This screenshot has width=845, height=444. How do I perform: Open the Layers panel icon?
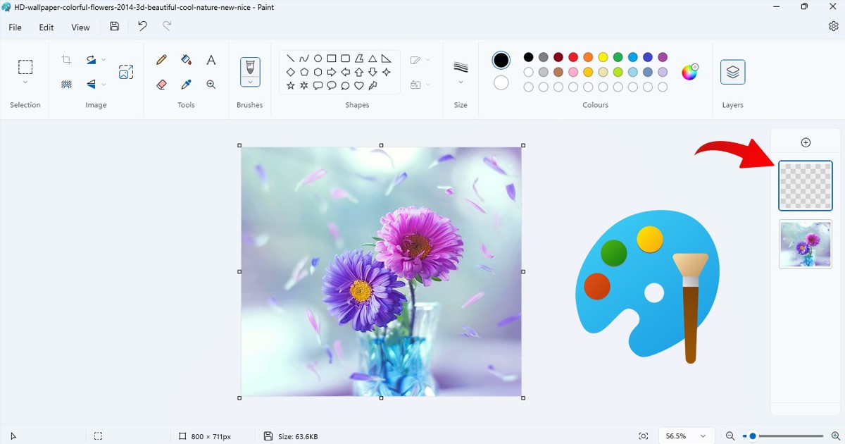click(732, 71)
